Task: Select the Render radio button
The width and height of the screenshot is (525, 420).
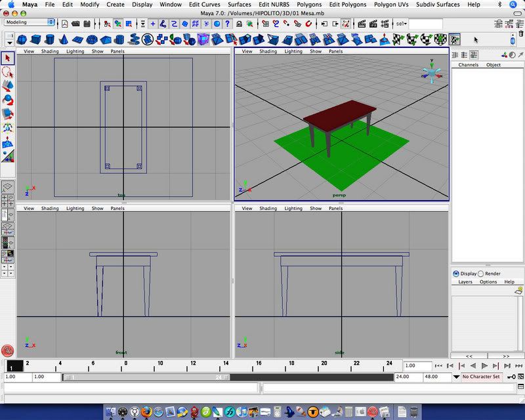Action: (x=480, y=274)
